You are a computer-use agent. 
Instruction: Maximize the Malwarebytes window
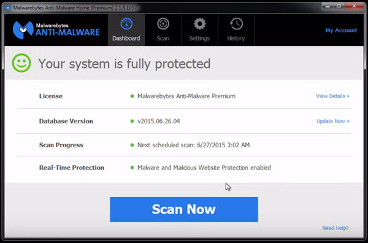point(339,6)
